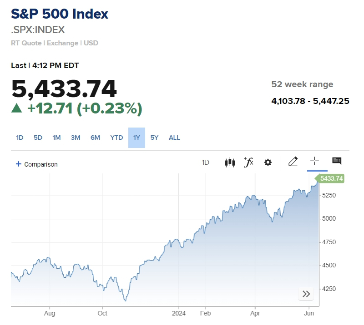364x325 pixels.
Task: Switch to the 5D time range
Action: [x=38, y=138]
